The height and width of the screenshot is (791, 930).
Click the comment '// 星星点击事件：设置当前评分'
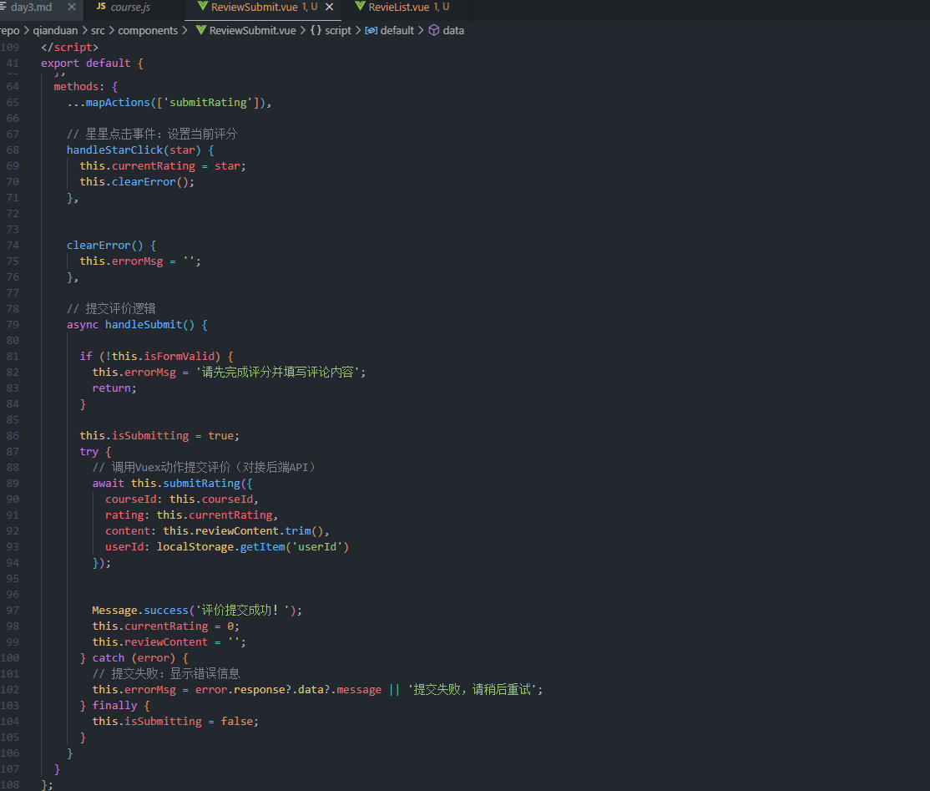(152, 134)
